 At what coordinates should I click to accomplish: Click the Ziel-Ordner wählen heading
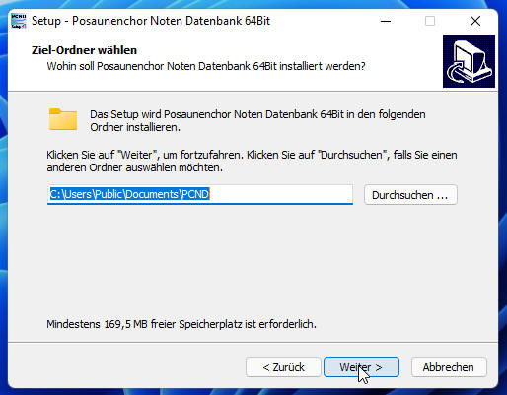[84, 50]
